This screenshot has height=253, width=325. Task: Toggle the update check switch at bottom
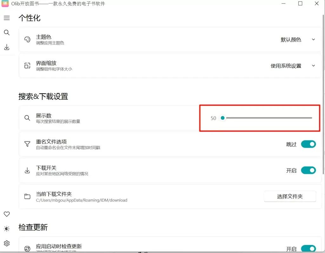(308, 249)
